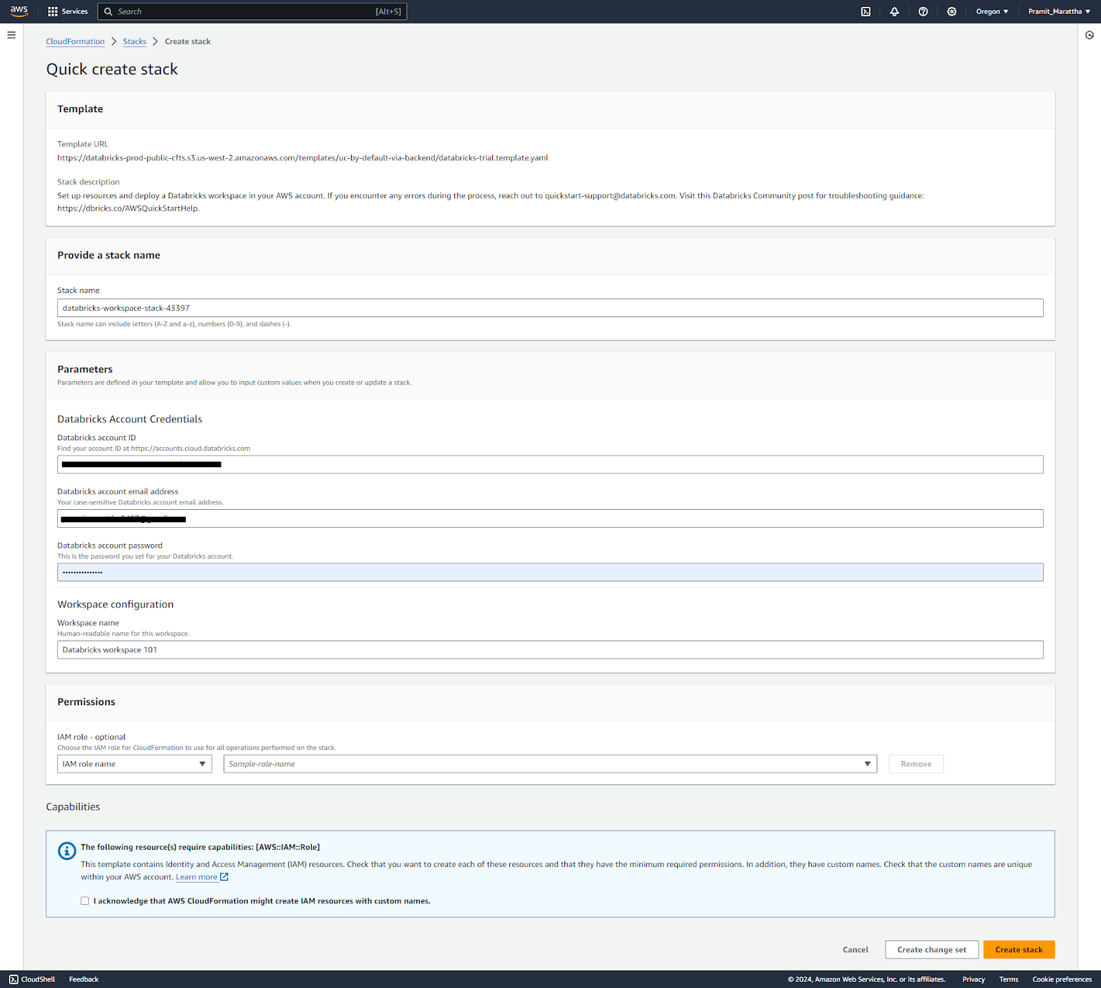Click Quick create stack heading
Image resolution: width=1101 pixels, height=988 pixels.
click(x=112, y=69)
